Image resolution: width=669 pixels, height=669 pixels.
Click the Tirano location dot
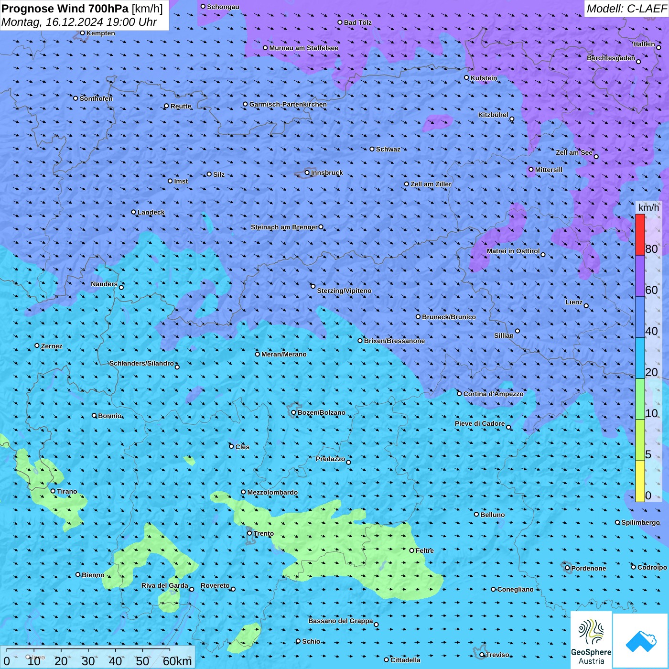click(x=53, y=491)
